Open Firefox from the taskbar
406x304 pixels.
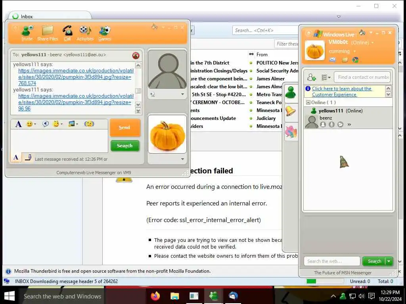point(155,296)
